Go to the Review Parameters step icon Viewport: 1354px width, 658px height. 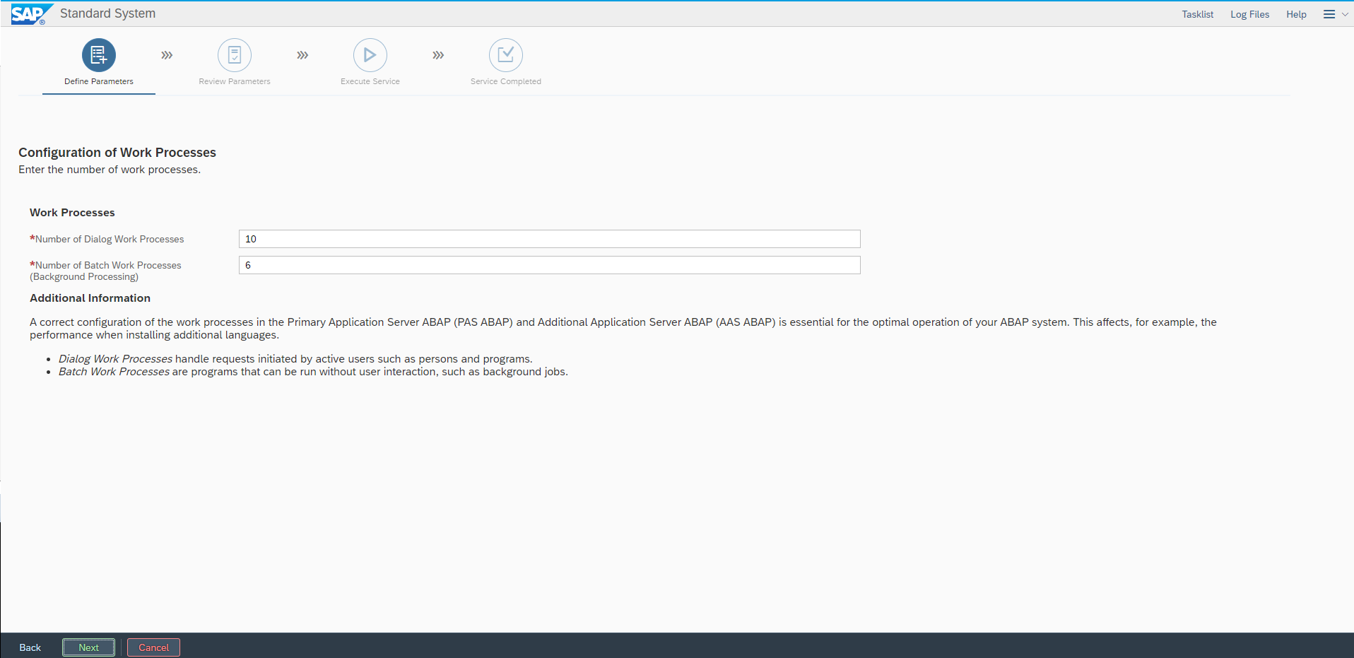[235, 55]
